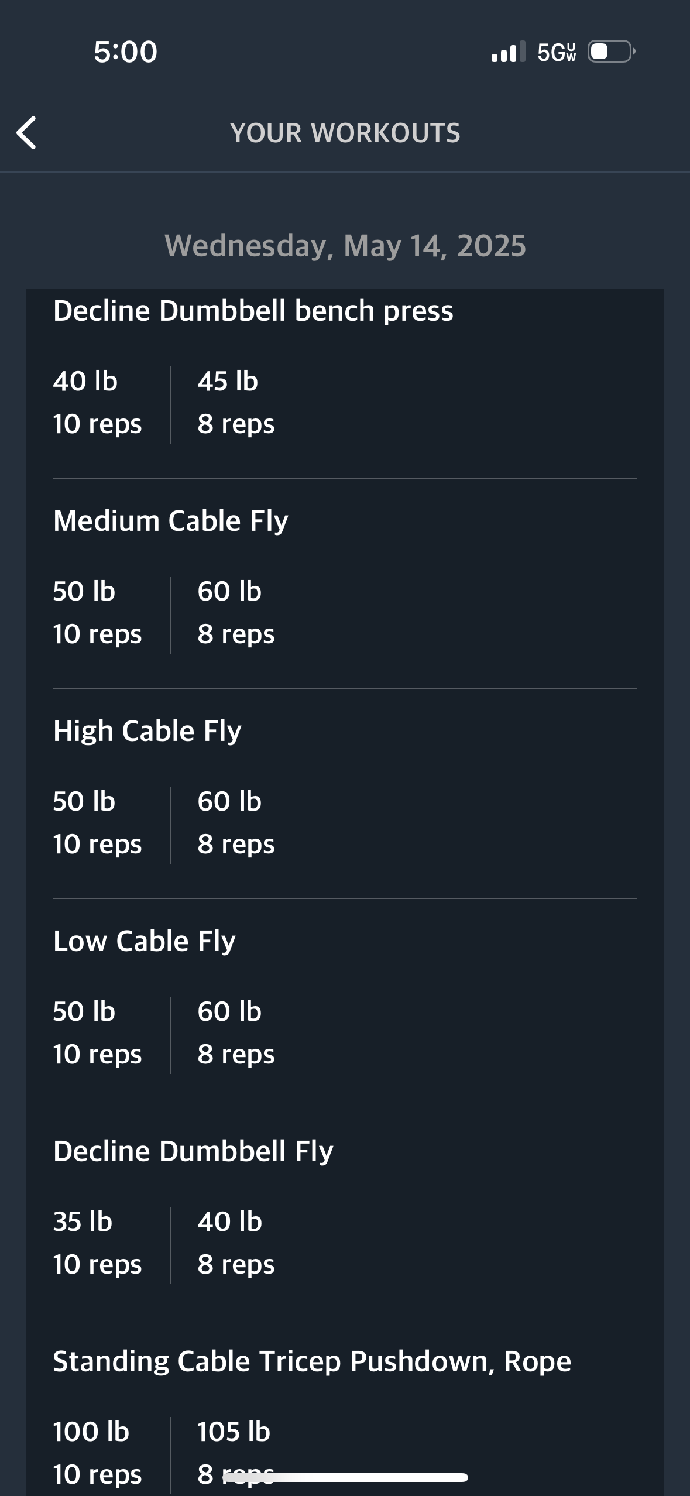Select 105 lb set of Tricep Pushdown
The height and width of the screenshot is (1496, 690).
(x=236, y=1453)
